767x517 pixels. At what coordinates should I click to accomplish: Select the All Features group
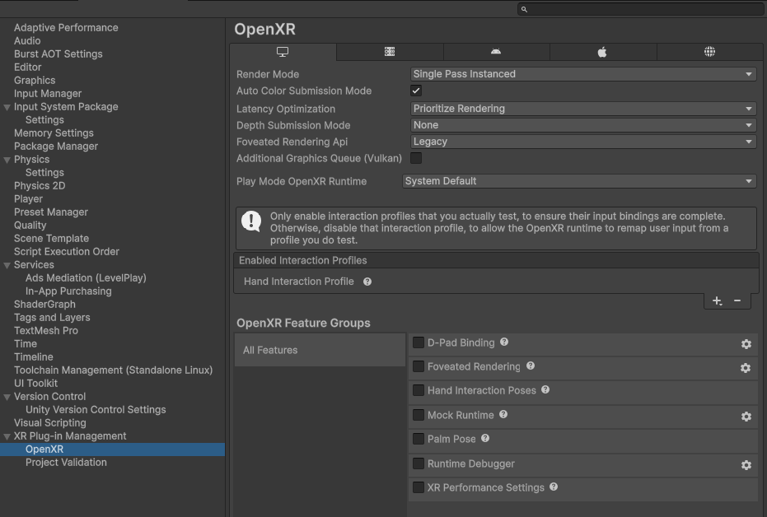coord(320,350)
